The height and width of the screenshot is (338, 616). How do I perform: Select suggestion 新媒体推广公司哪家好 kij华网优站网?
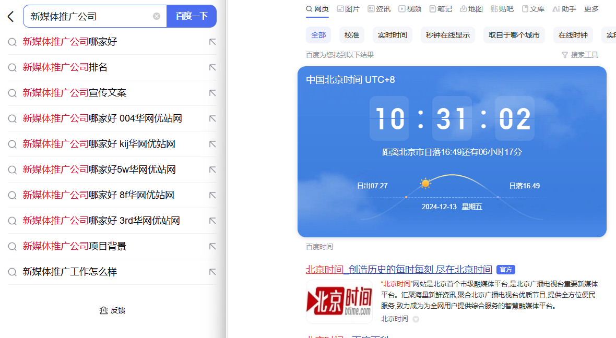112,143
